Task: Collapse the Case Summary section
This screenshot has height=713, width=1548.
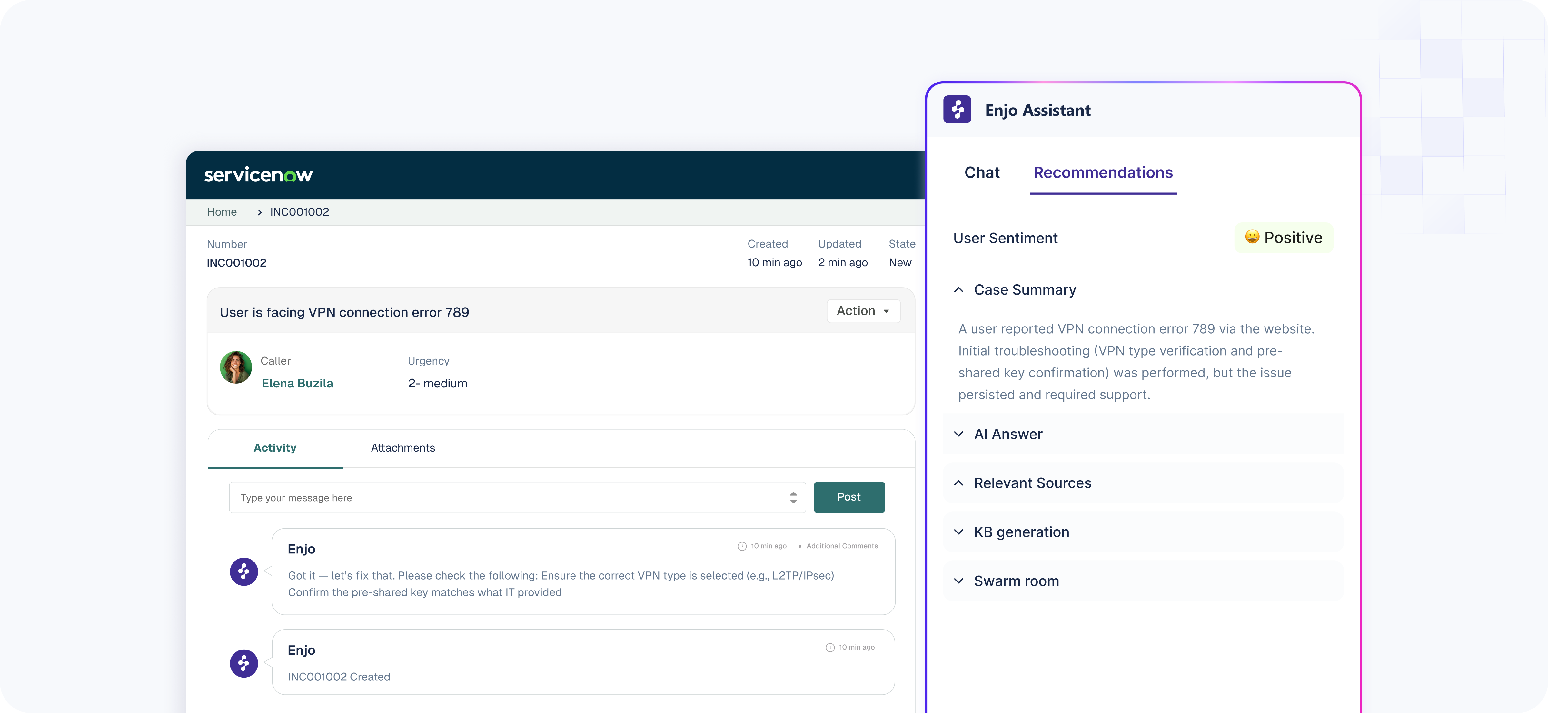Action: 959,290
